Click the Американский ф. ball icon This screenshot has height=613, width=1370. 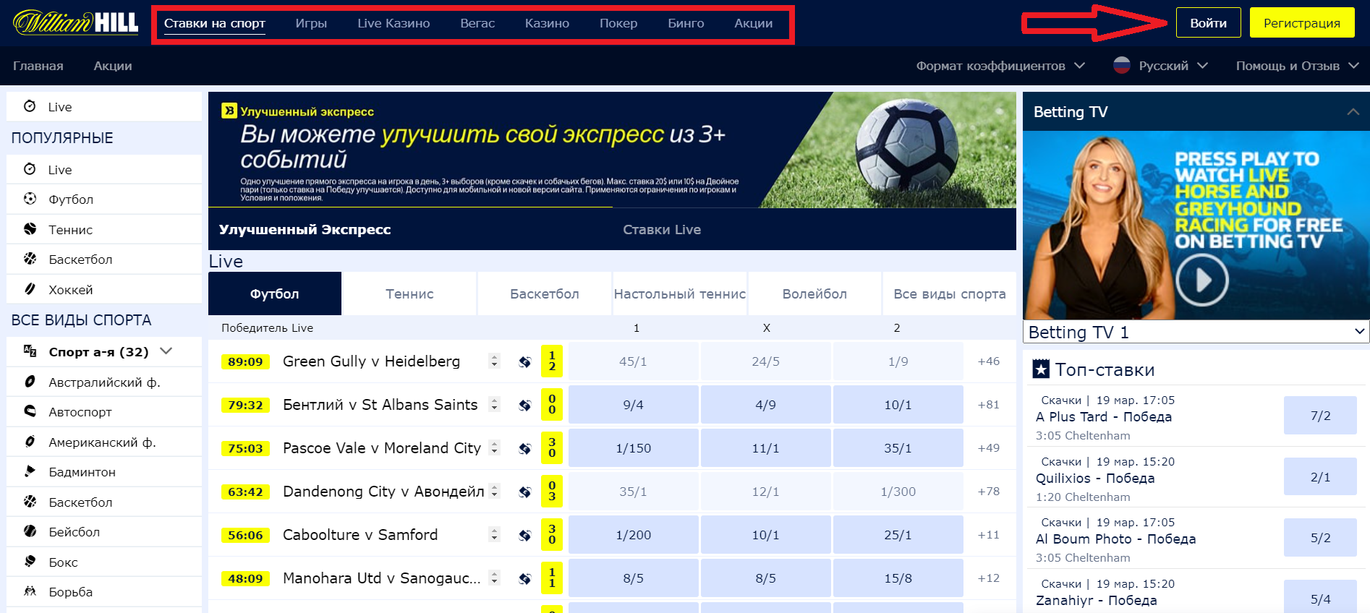click(x=30, y=442)
